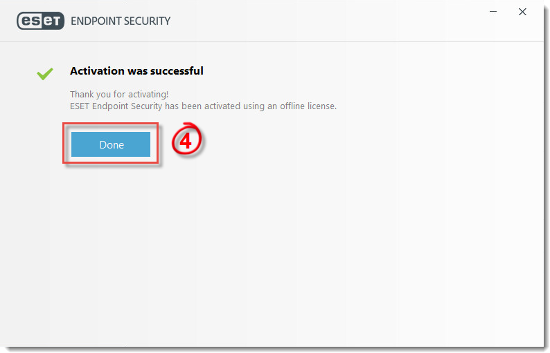This screenshot has width=550, height=353.
Task: Click the offline license activation message line
Action: [x=203, y=106]
